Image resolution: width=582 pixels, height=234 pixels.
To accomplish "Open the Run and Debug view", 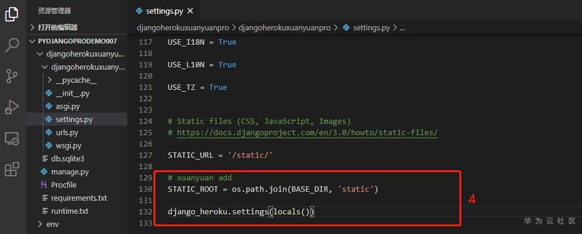I will (x=11, y=107).
